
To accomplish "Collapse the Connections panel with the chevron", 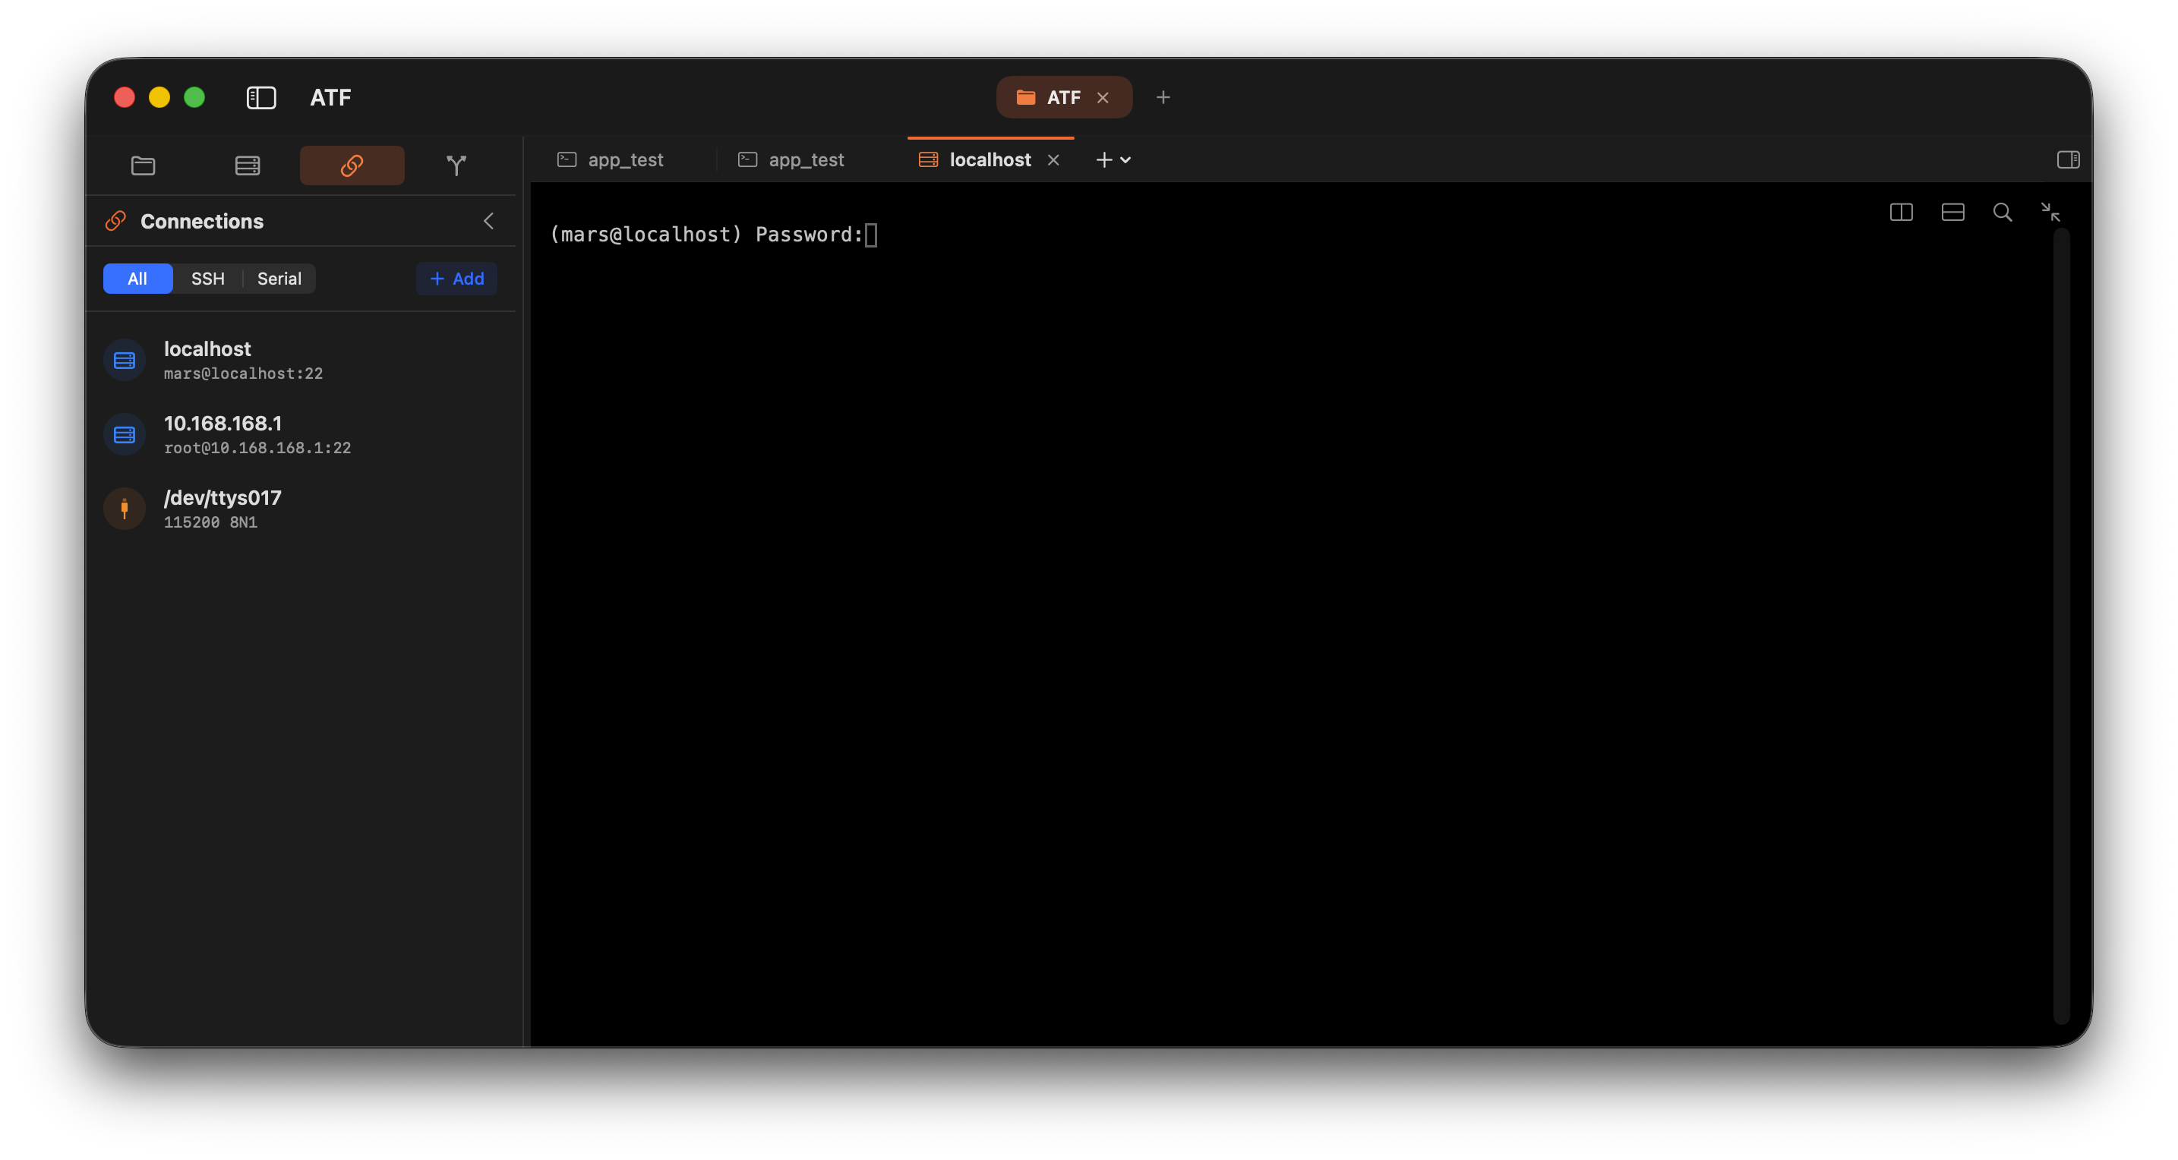I will tap(489, 221).
